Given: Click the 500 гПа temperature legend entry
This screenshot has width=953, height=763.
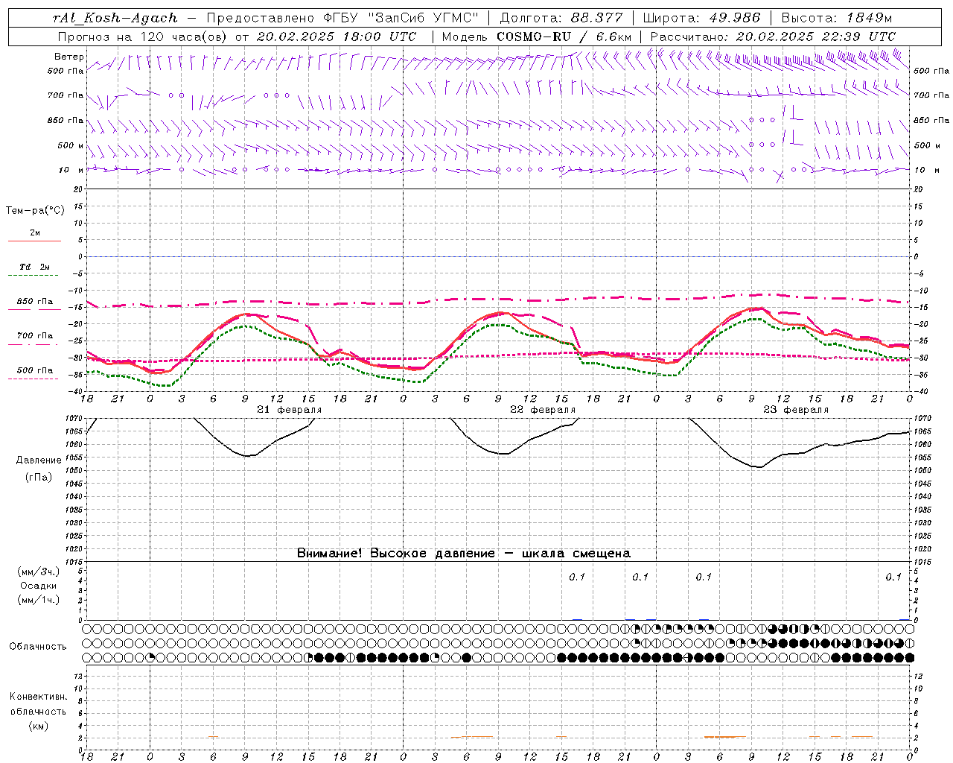Looking at the screenshot, I should pyautogui.click(x=35, y=370).
